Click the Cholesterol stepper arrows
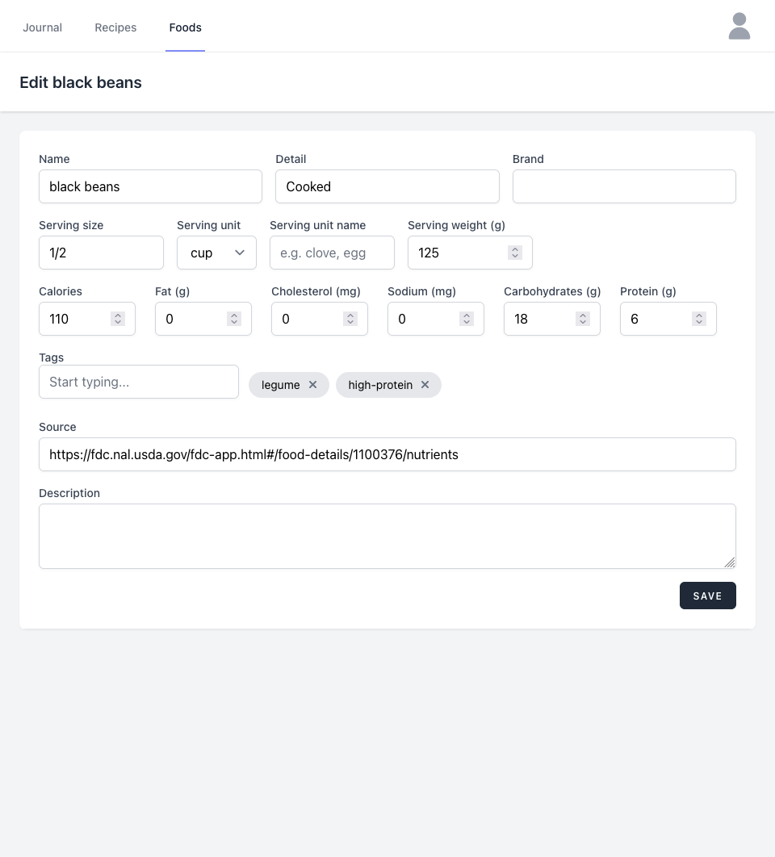 tap(350, 319)
